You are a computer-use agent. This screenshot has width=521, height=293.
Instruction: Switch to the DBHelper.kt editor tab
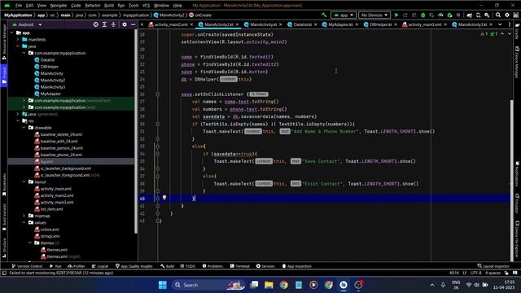[x=380, y=24]
